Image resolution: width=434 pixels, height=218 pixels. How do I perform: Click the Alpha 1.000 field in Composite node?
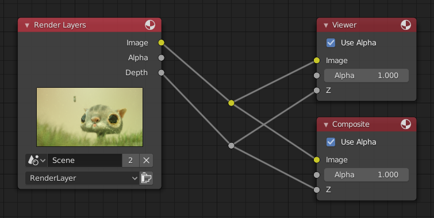[x=366, y=174]
